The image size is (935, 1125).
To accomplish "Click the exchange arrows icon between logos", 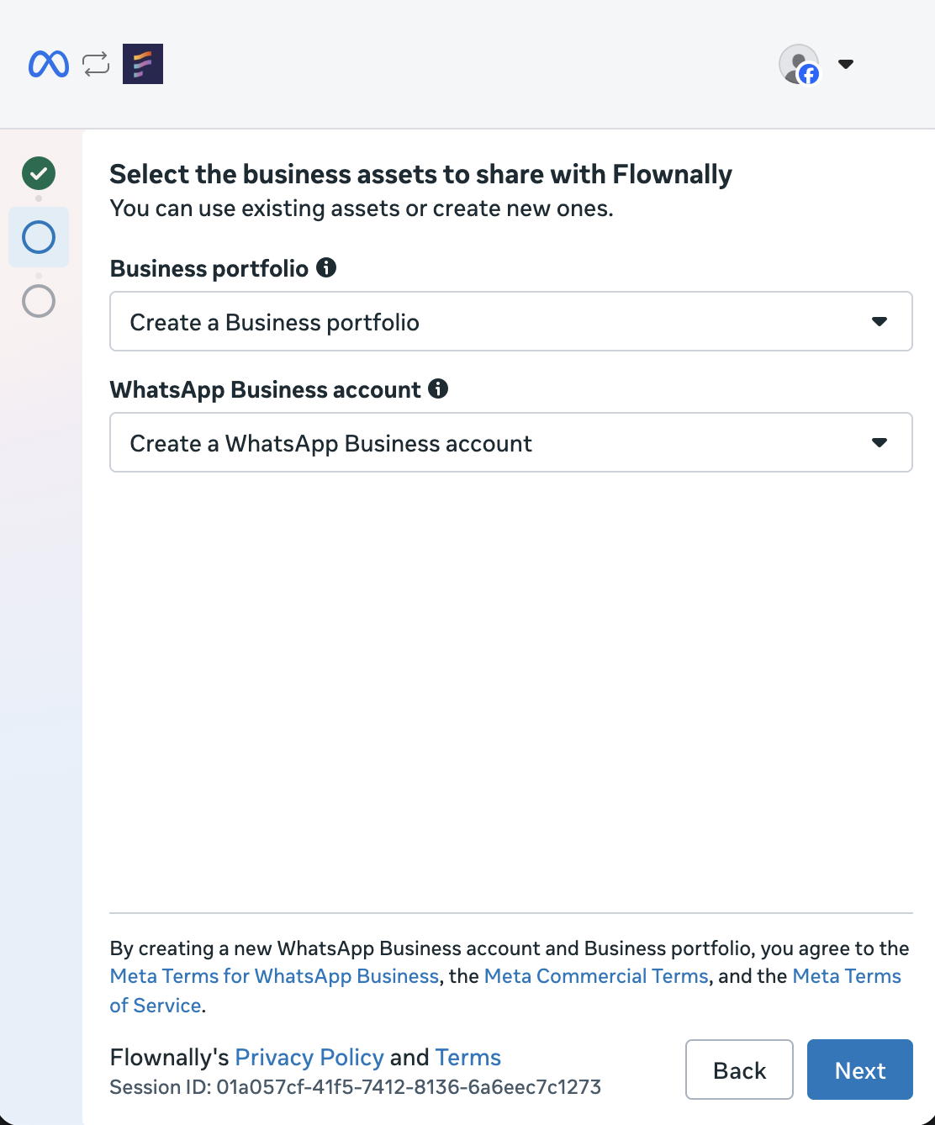I will tap(96, 64).
